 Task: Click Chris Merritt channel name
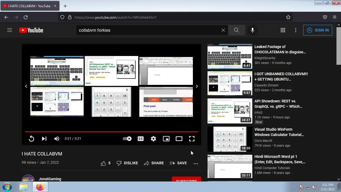pyautogui.click(x=263, y=141)
